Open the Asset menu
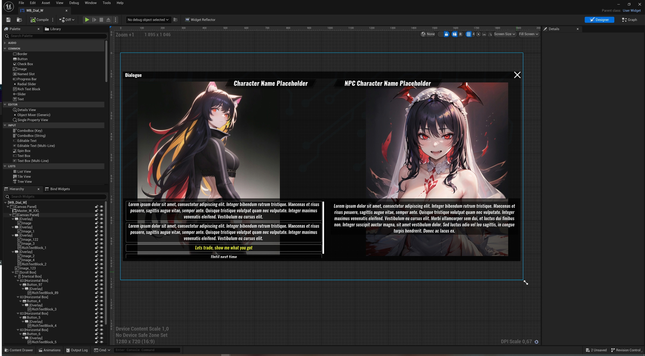 [46, 3]
